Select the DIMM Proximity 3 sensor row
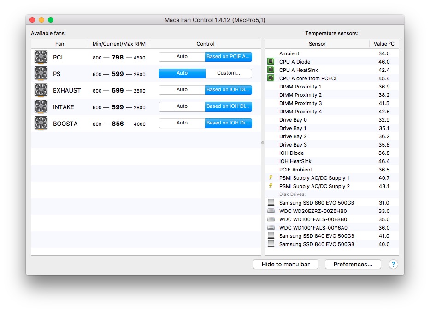Viewport: 430px width, 312px height. (x=332, y=103)
